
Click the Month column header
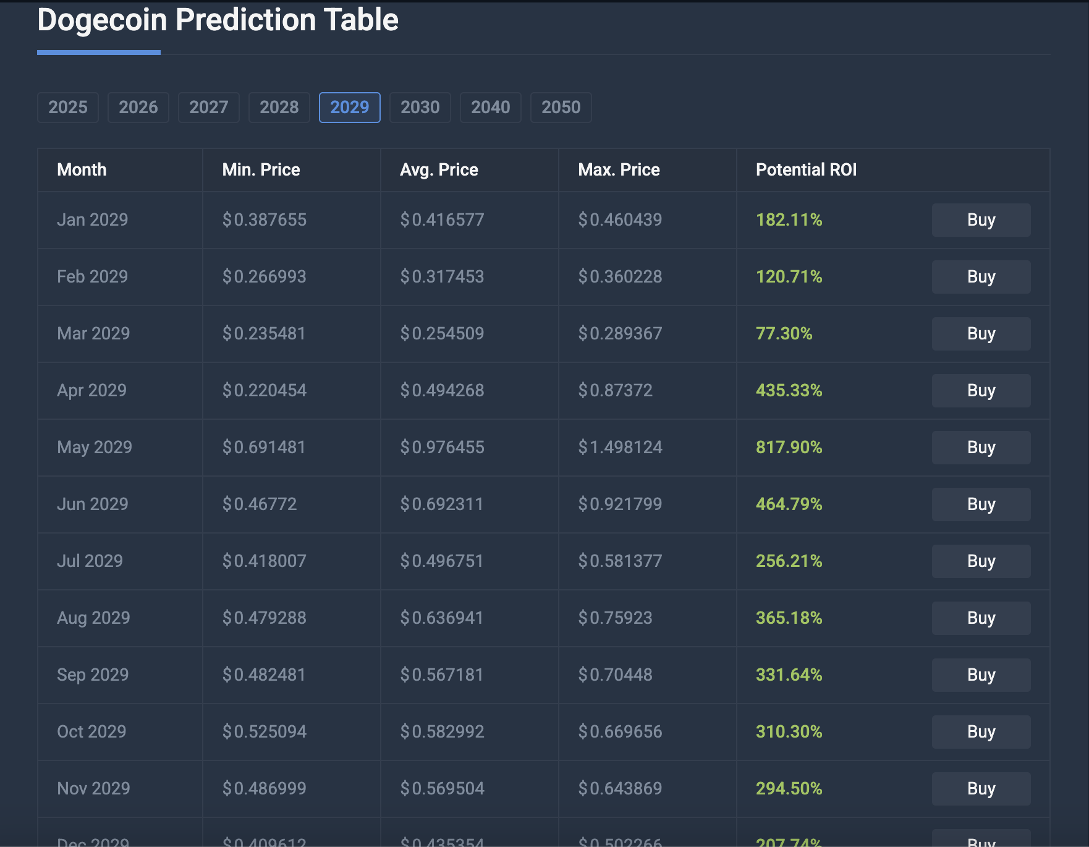click(x=82, y=169)
